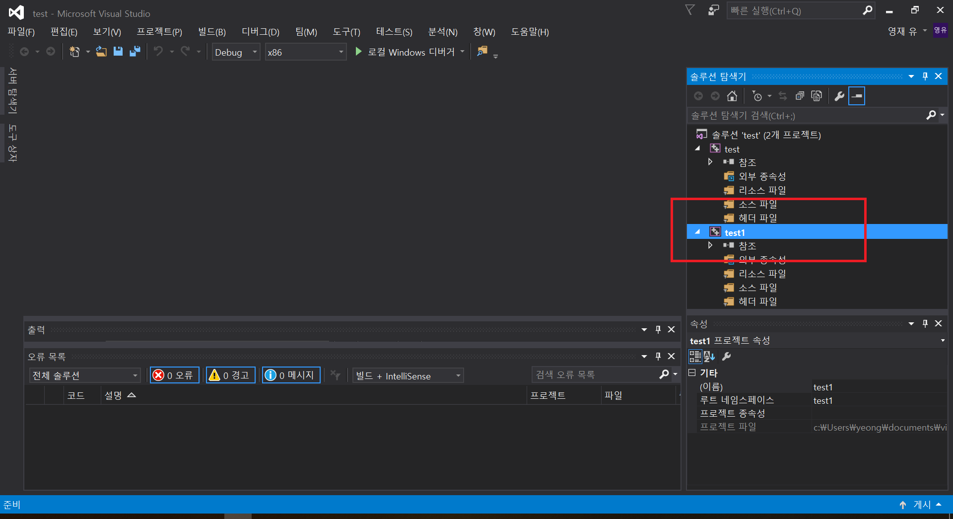Toggle the Preview Selected Items button

857,96
